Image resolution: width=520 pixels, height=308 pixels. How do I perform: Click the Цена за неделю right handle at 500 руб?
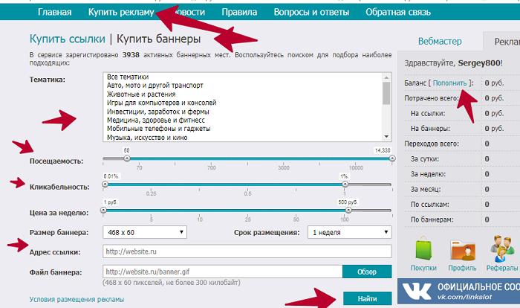pos(348,210)
